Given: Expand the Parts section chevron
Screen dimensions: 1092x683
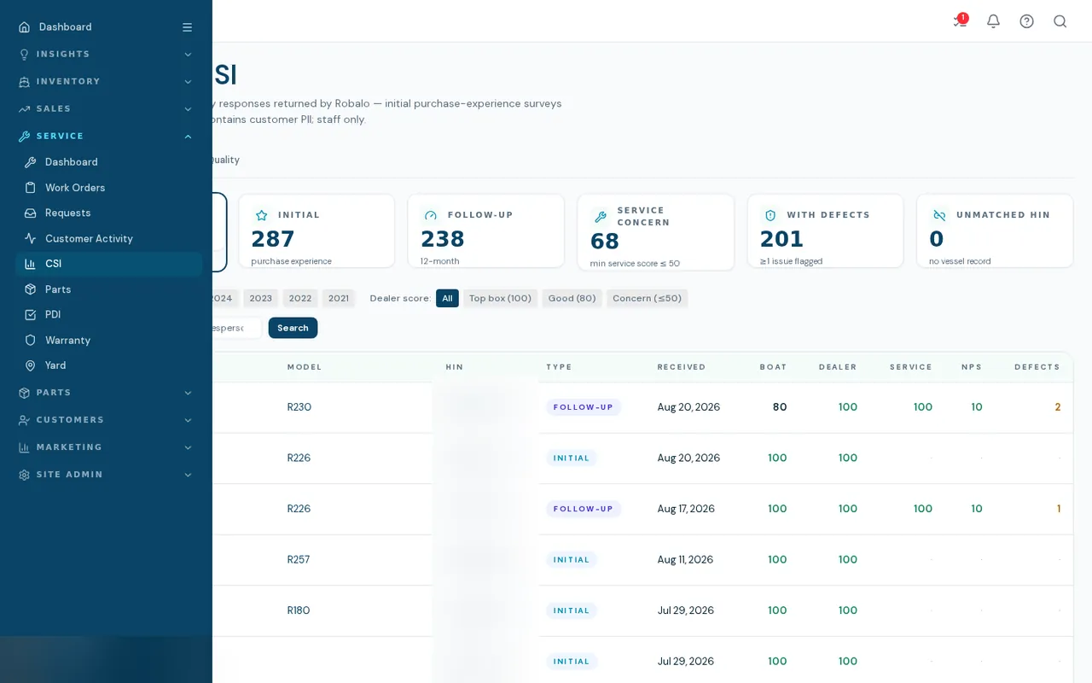Looking at the screenshot, I should pos(188,393).
